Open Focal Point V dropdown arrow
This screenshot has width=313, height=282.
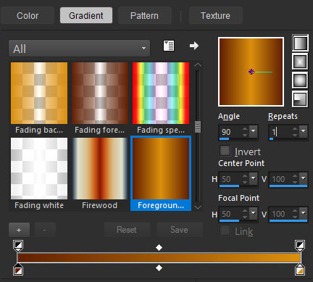point(304,213)
